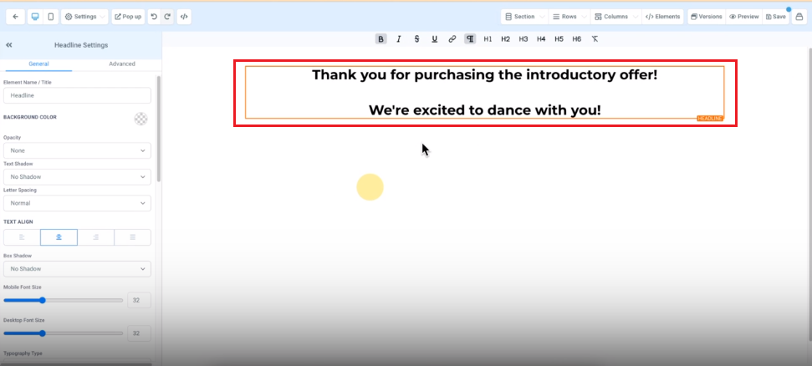Viewport: 812px width, 366px height.
Task: Open the Settings menu
Action: pyautogui.click(x=85, y=17)
